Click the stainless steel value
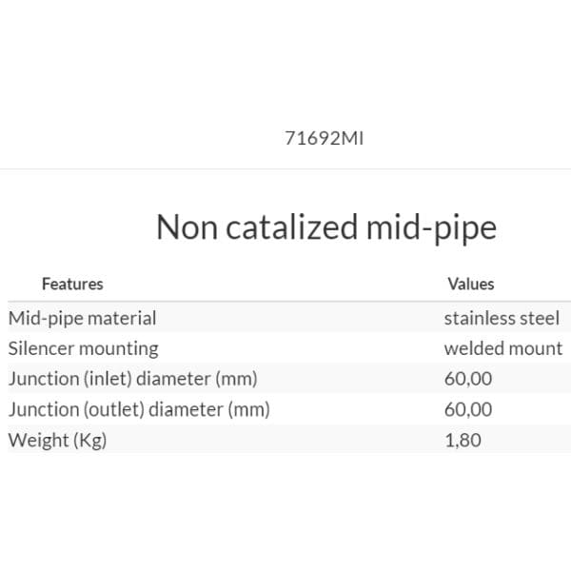The height and width of the screenshot is (571, 571). coord(502,318)
